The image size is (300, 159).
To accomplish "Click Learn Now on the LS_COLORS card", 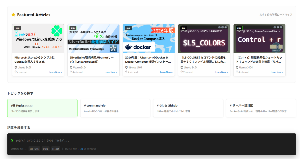I will (221, 72).
